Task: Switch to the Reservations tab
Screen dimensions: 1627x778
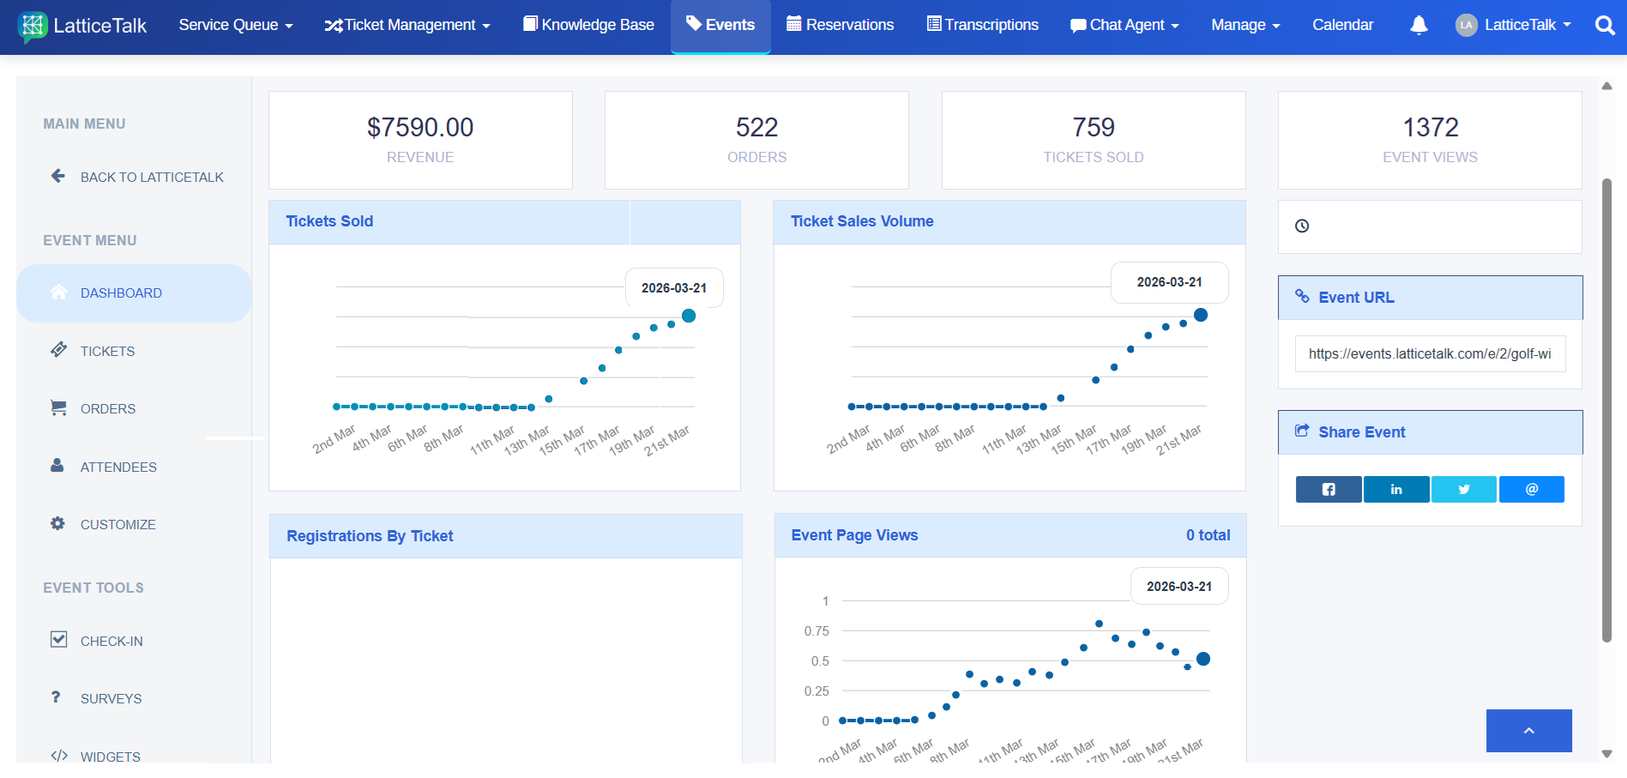Action: click(x=839, y=25)
